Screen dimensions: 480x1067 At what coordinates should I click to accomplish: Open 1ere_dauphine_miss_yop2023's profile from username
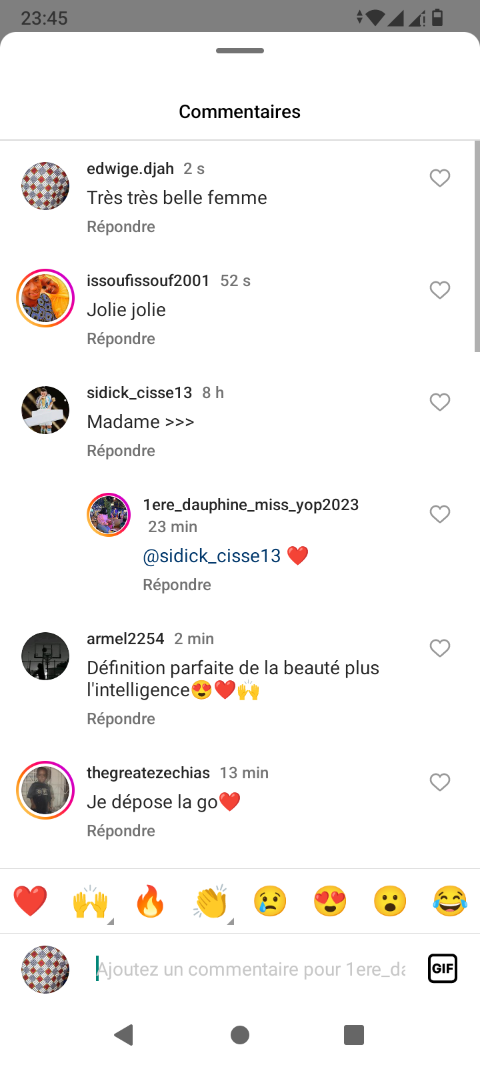251,505
